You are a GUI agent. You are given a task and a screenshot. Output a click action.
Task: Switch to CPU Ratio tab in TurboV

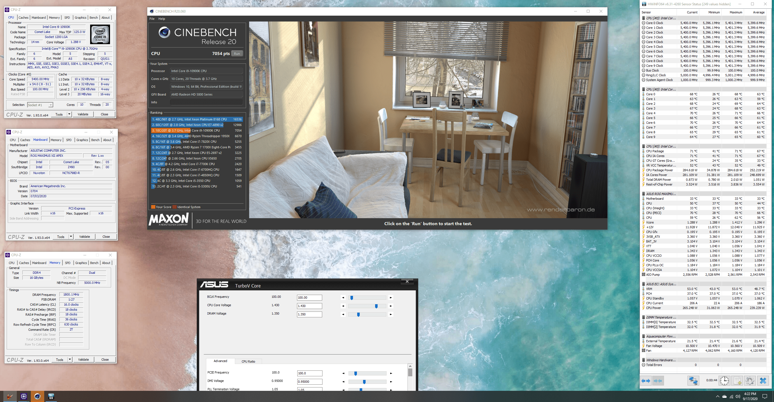pyautogui.click(x=248, y=361)
